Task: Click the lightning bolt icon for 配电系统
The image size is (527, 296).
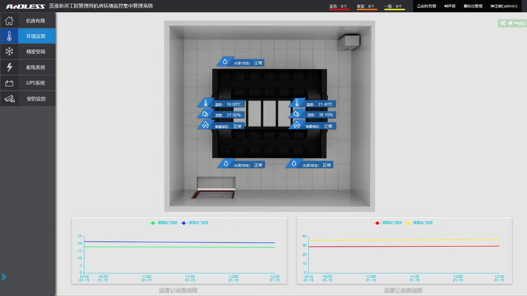Action: tap(9, 67)
